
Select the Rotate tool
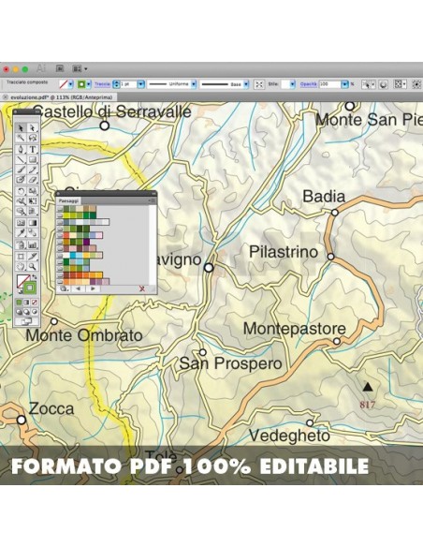point(21,191)
